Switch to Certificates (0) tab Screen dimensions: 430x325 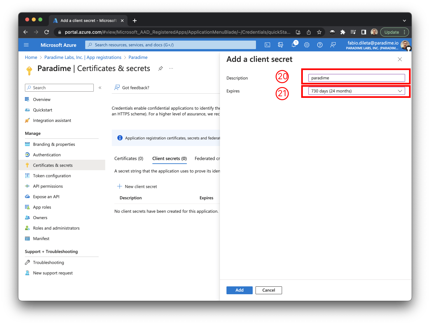[x=129, y=158]
